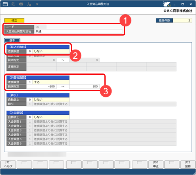Select the 基本 tab
This screenshot has height=175, width=196.
coord(12,40)
